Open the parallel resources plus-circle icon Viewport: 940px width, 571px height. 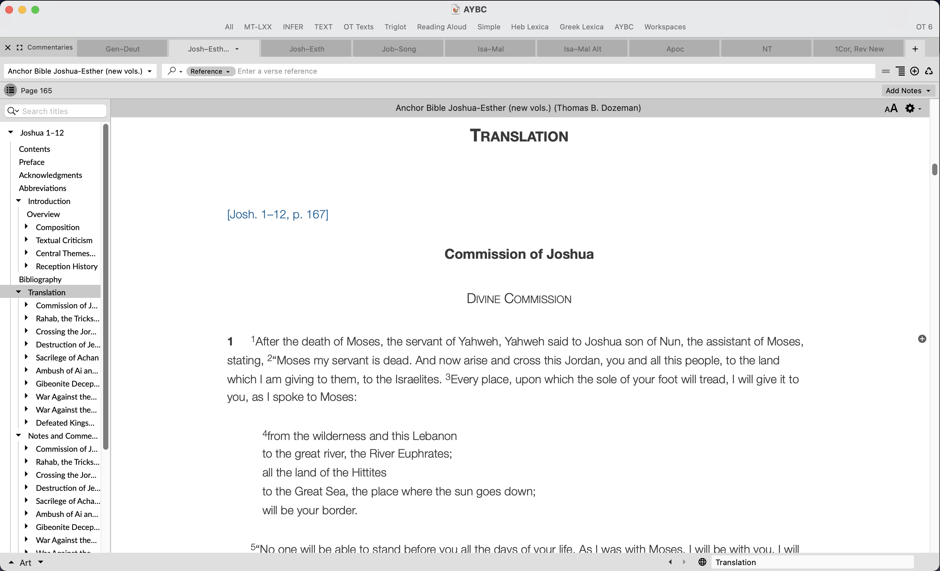click(x=915, y=71)
